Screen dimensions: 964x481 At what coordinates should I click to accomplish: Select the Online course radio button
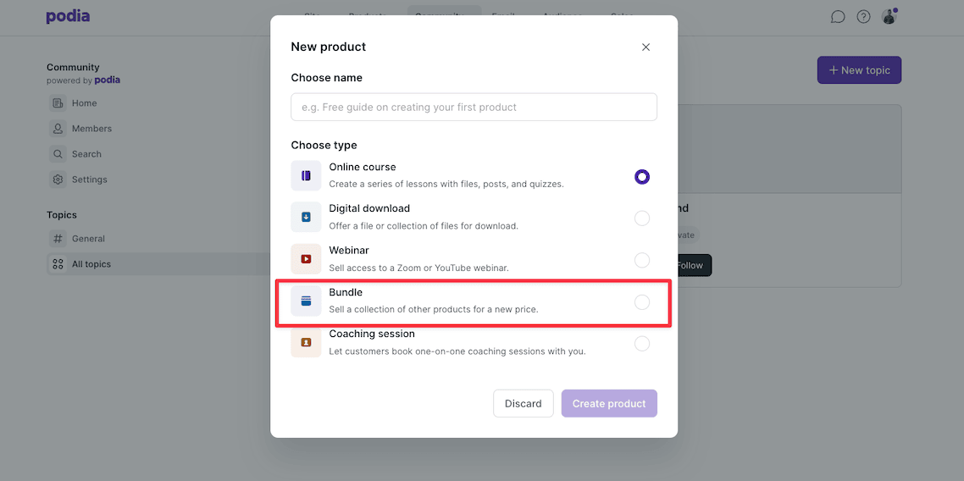pyautogui.click(x=642, y=177)
